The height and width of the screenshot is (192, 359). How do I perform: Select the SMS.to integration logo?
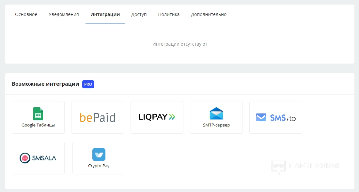[276, 117]
